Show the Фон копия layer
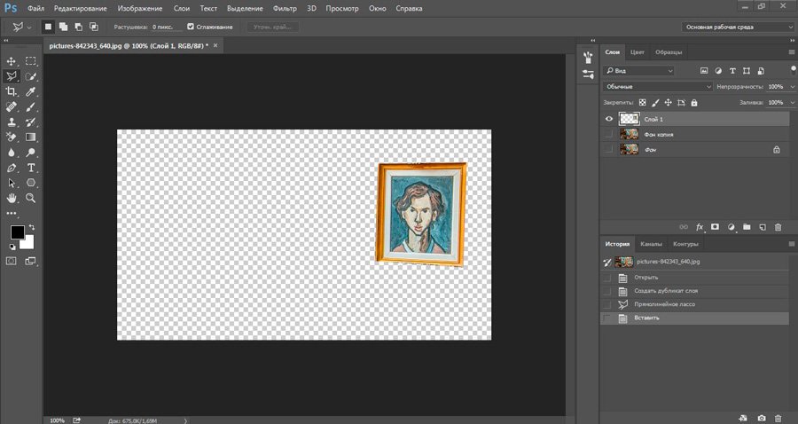The height and width of the screenshot is (424, 798). pyautogui.click(x=608, y=134)
